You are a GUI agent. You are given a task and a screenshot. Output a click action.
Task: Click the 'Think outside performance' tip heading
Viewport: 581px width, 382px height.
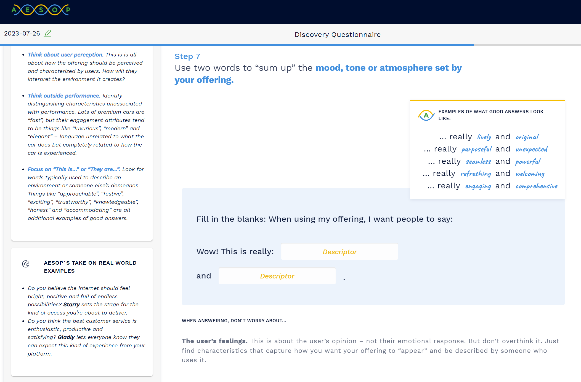click(64, 96)
